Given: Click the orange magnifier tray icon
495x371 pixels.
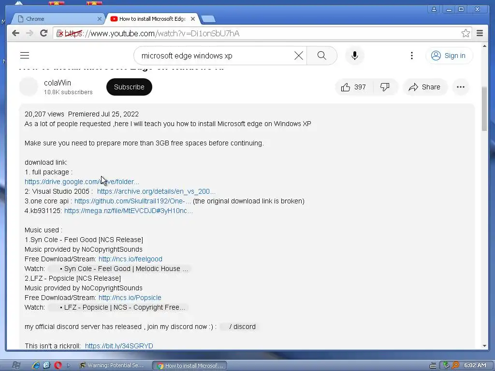Looking at the screenshot, I should click(x=455, y=365).
